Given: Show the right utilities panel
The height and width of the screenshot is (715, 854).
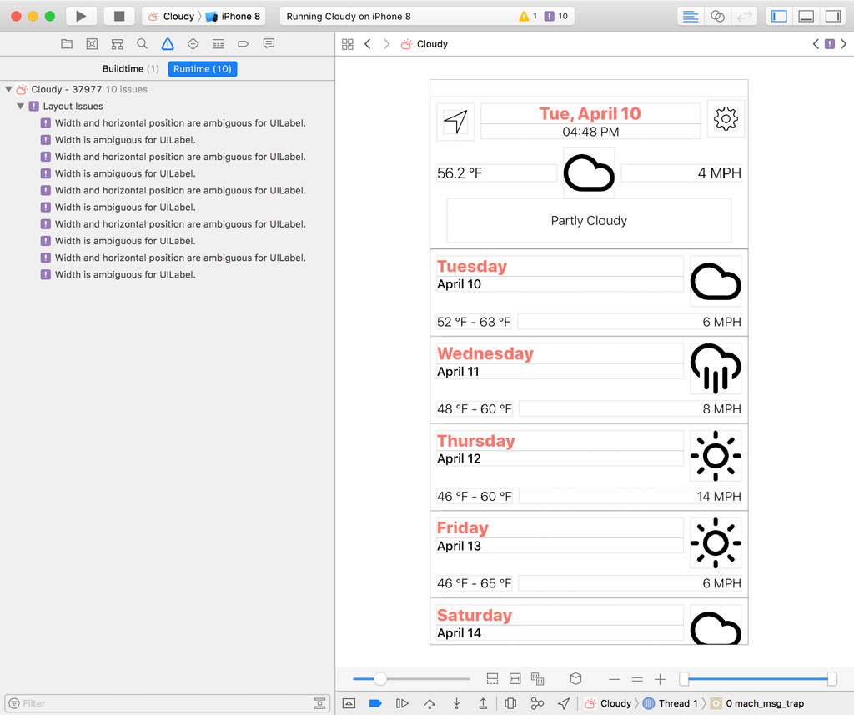Looking at the screenshot, I should [x=832, y=16].
